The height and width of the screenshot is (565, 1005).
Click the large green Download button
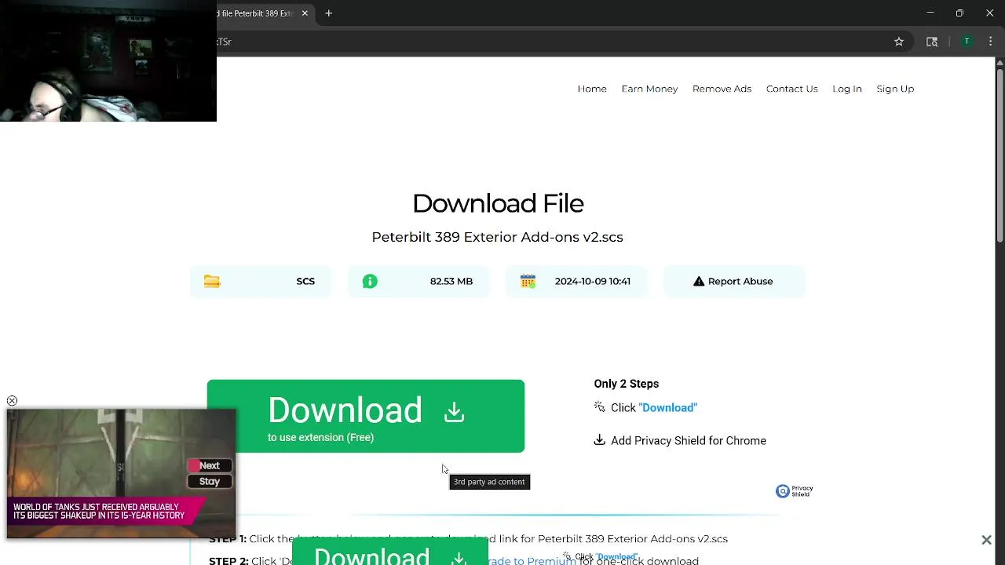coord(366,416)
